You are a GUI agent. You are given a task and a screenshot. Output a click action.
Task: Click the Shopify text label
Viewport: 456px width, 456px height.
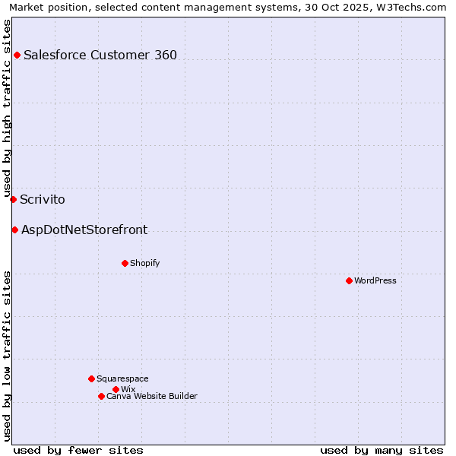(144, 263)
